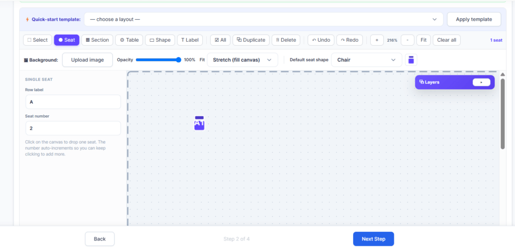Click Apply template
The image size is (515, 251).
pyautogui.click(x=474, y=20)
